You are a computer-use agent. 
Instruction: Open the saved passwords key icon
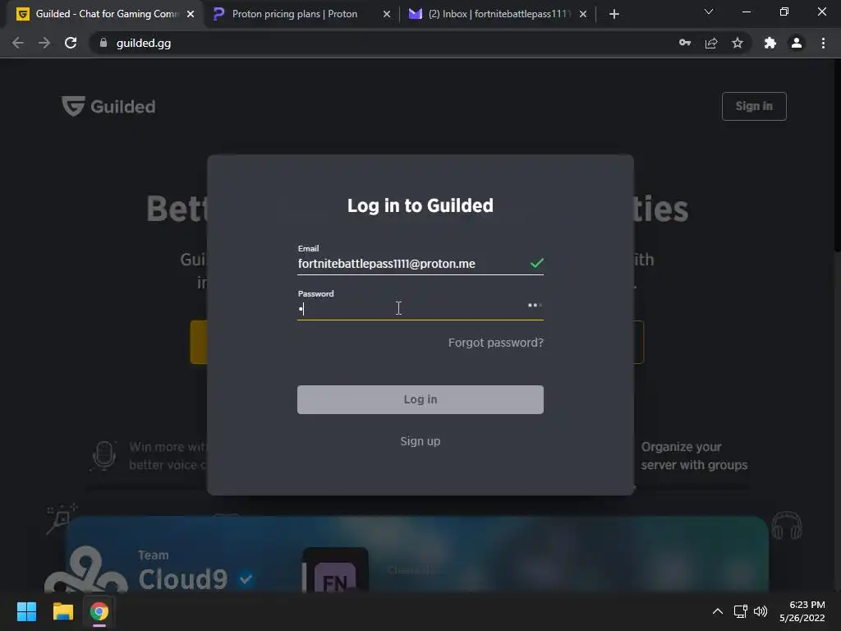click(685, 43)
